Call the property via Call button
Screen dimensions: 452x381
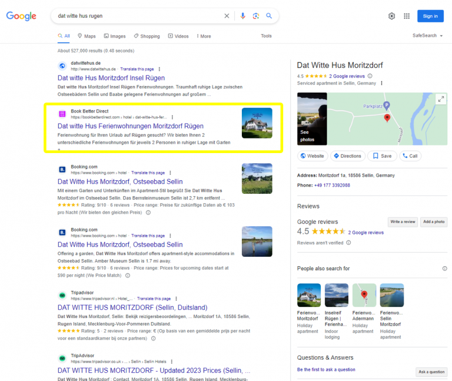pyautogui.click(x=410, y=156)
